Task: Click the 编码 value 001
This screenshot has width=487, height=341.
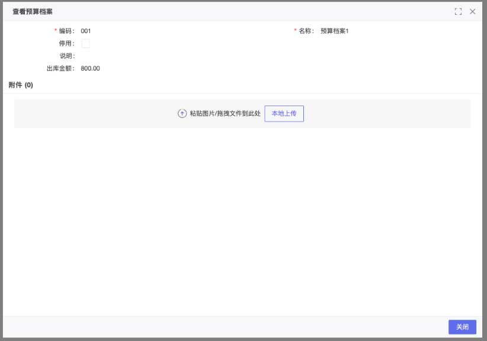Action: coord(86,31)
